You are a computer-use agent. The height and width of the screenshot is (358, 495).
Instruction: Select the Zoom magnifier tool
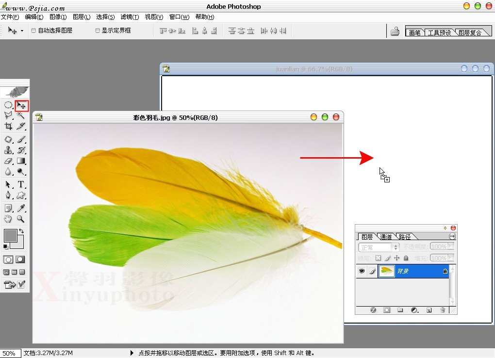point(21,219)
